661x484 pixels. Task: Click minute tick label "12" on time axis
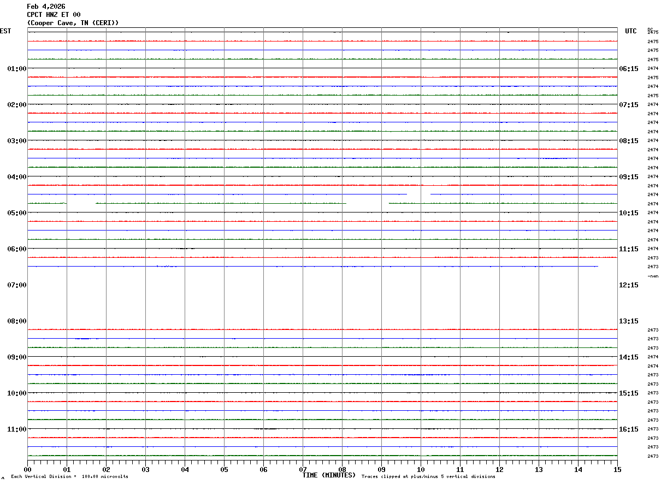tap(499, 470)
